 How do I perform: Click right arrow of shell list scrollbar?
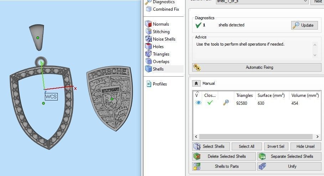[317, 136]
